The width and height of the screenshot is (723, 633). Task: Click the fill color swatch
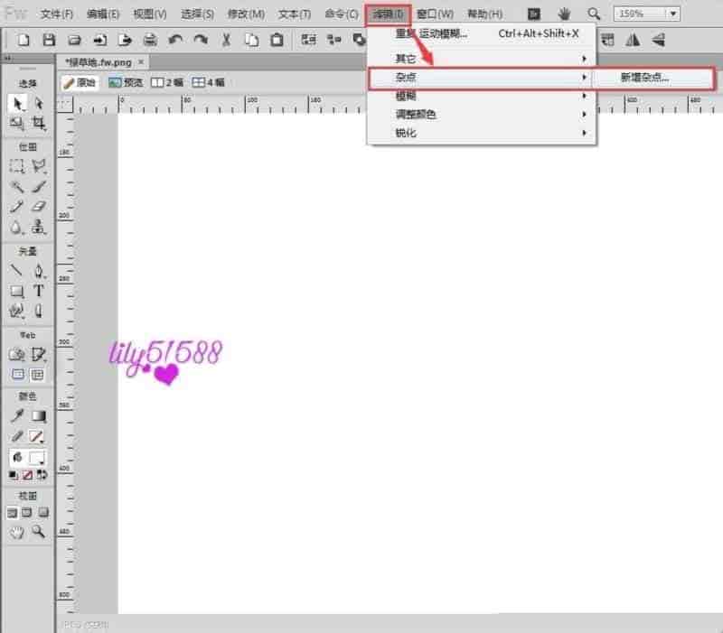click(39, 458)
